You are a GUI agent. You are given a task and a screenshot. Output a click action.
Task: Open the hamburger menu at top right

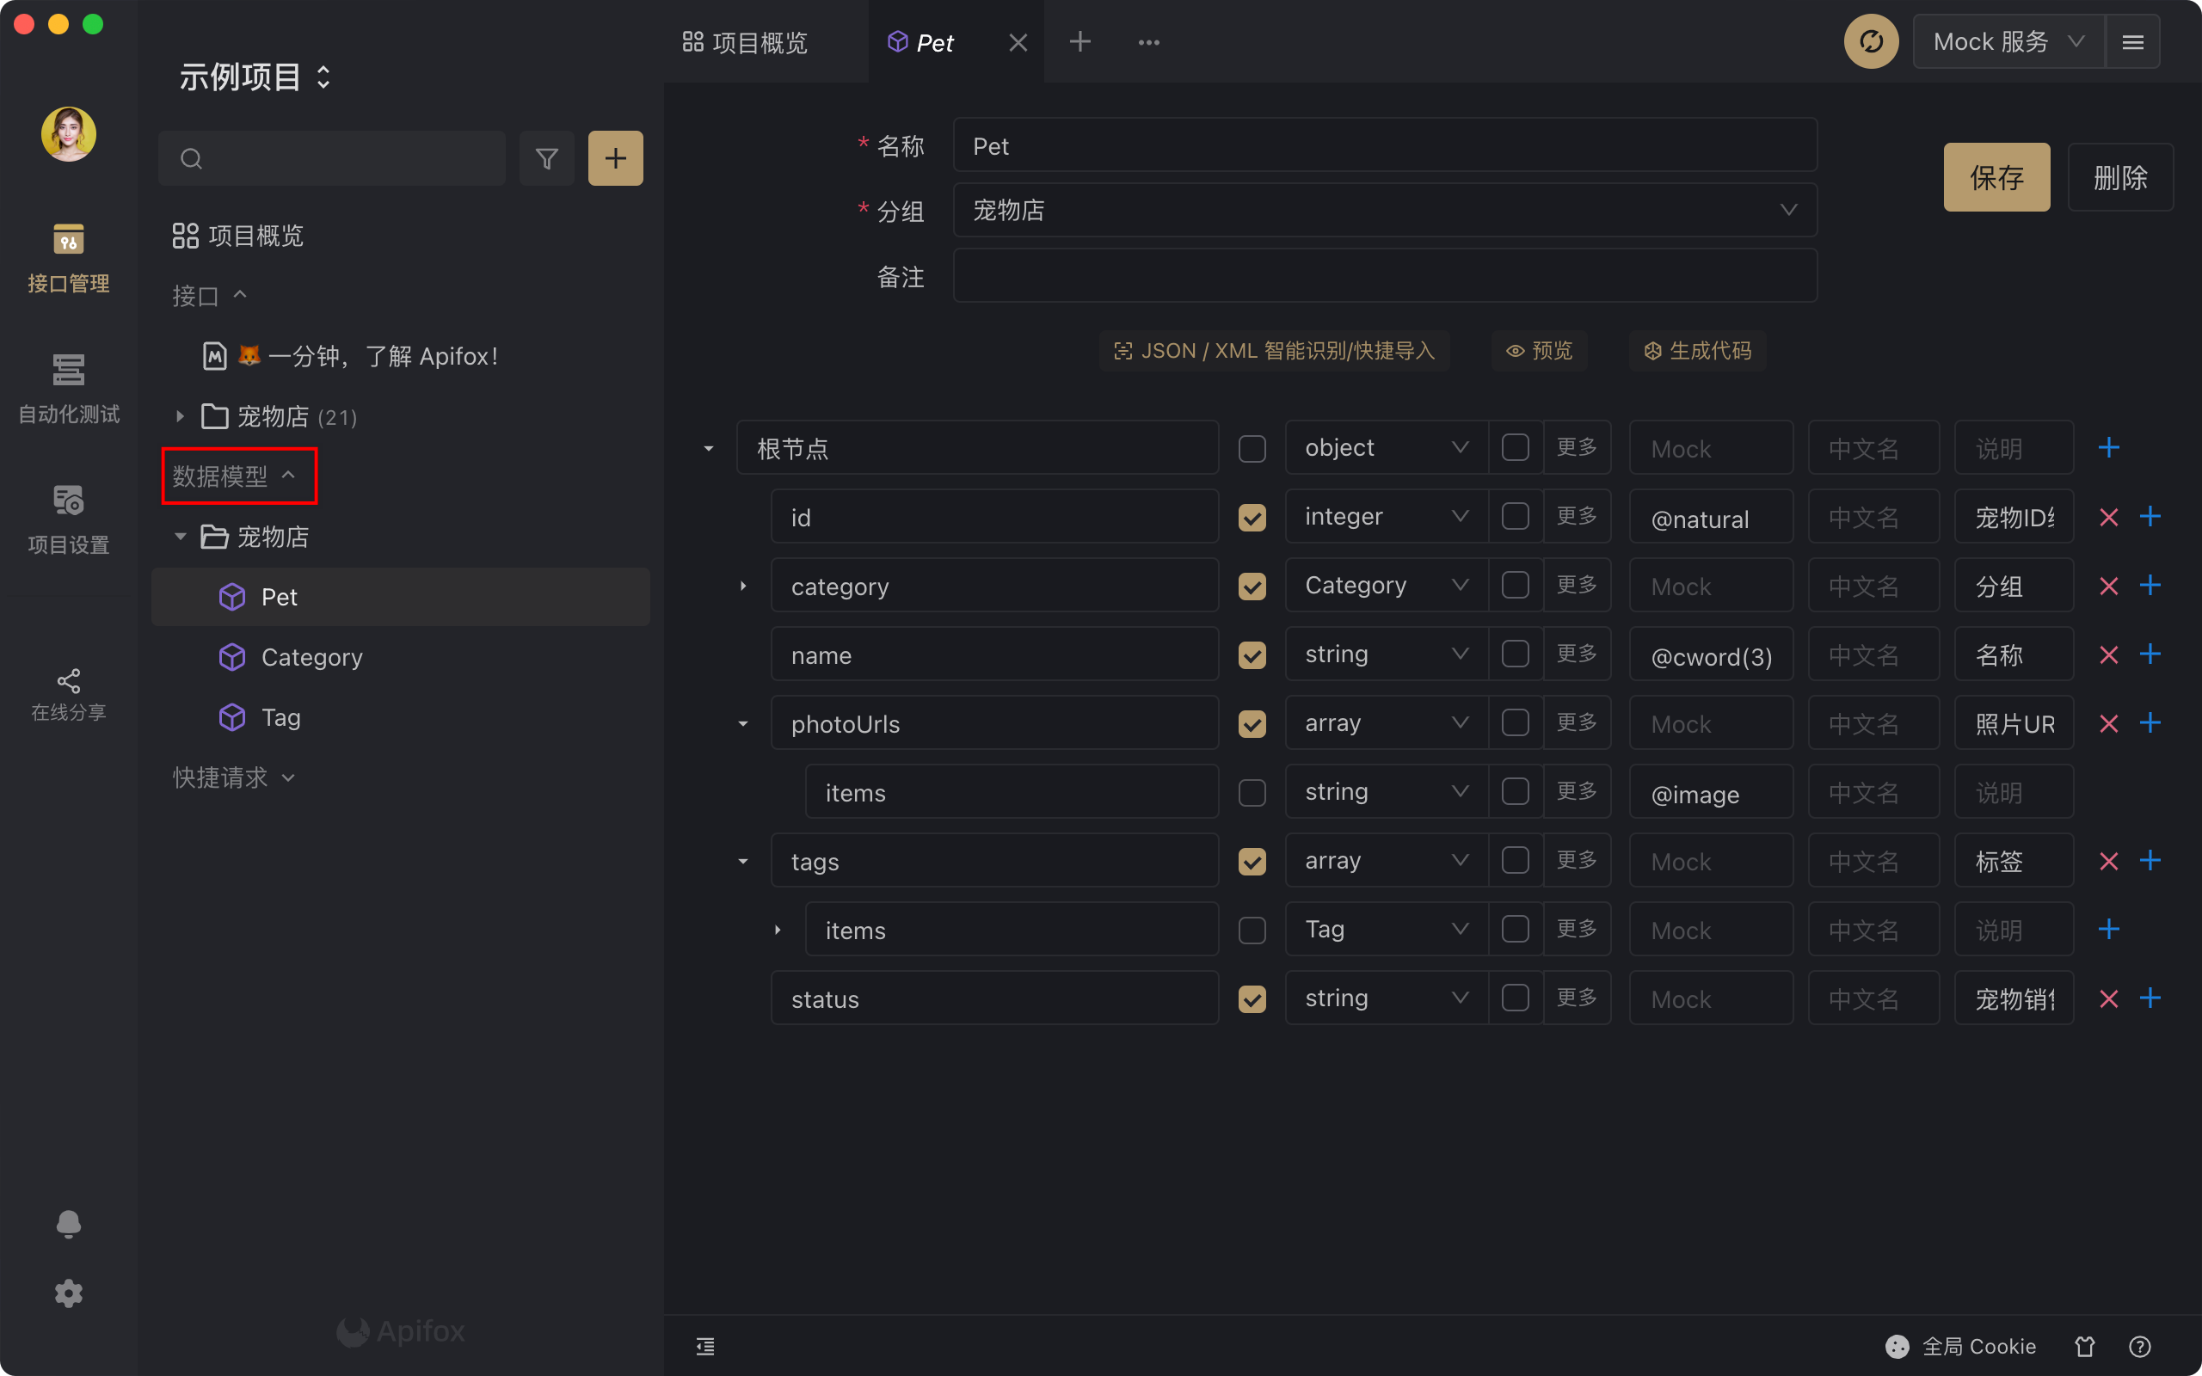click(2132, 42)
